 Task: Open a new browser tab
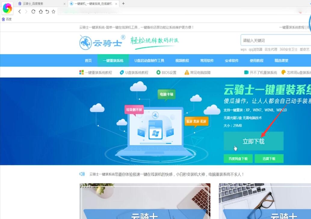tap(123, 3)
